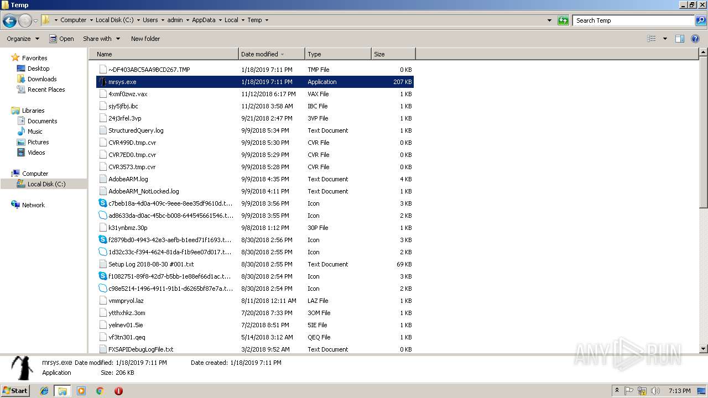Click the volume speaker tray icon

click(655, 391)
